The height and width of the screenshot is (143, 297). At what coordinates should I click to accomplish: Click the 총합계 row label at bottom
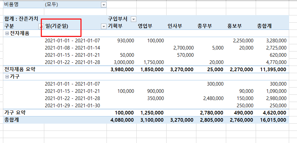click(x=11, y=120)
